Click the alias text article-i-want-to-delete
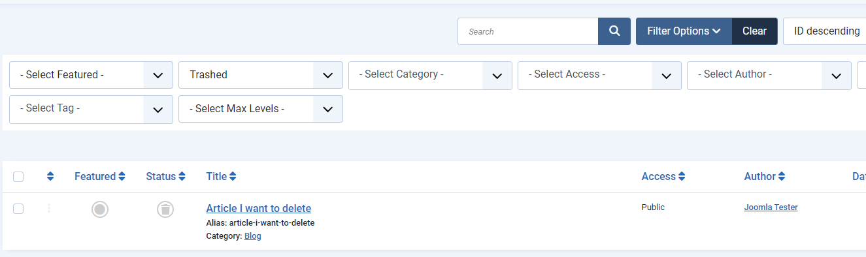Screen dimensions: 866x257 [271, 223]
